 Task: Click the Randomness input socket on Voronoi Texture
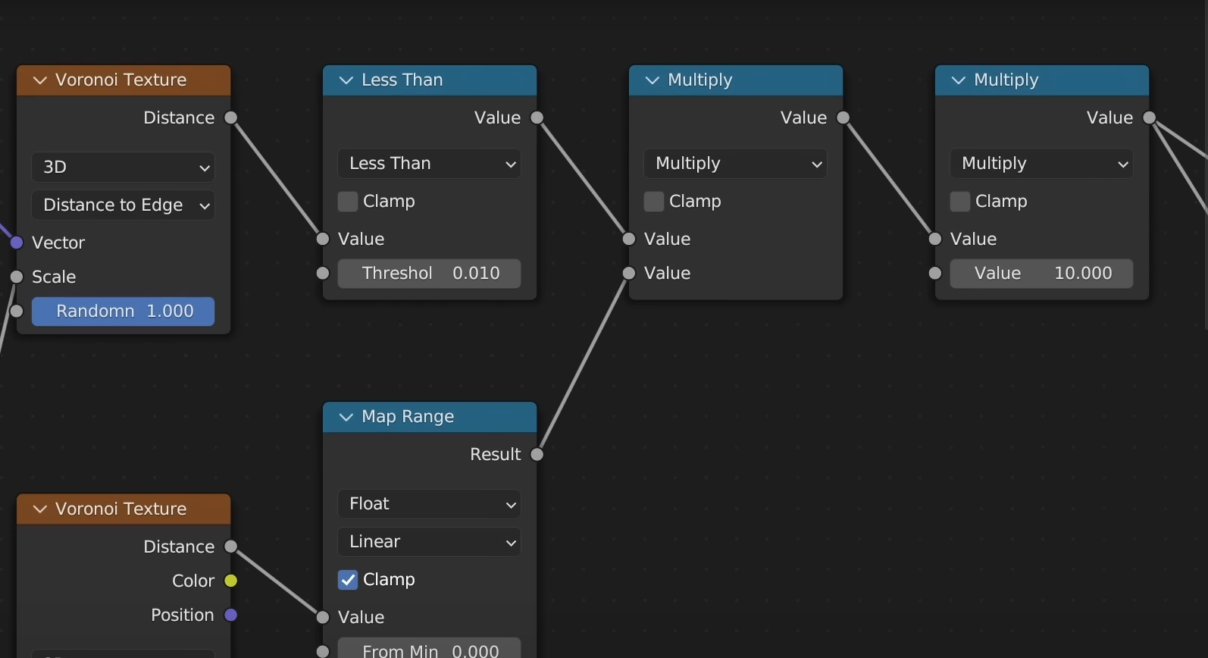pyautogui.click(x=17, y=311)
